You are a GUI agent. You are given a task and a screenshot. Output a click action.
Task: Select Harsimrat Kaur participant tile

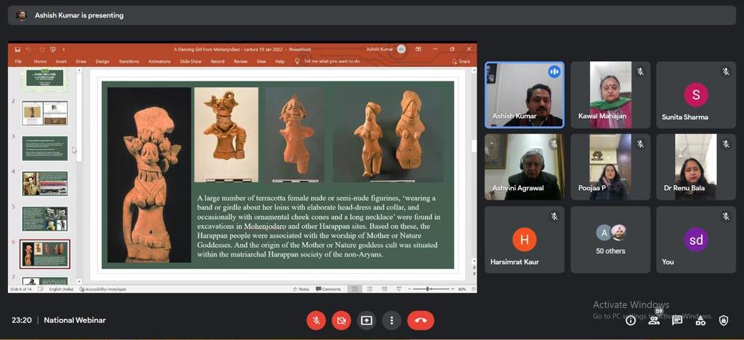(525, 240)
